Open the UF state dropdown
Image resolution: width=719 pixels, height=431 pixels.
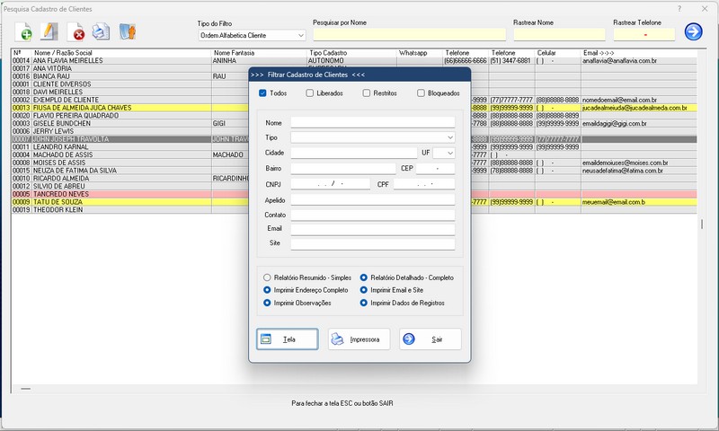[x=449, y=153]
